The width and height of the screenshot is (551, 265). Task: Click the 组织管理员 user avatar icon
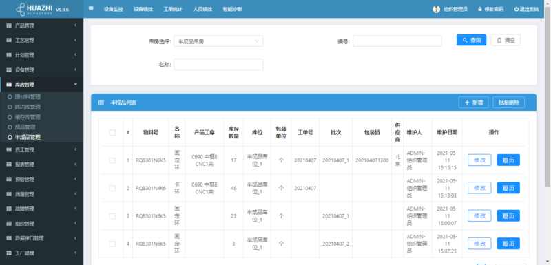click(x=436, y=9)
